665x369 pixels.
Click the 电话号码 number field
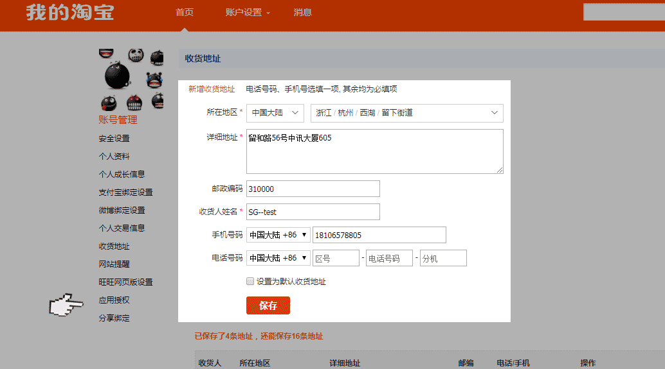click(389, 258)
